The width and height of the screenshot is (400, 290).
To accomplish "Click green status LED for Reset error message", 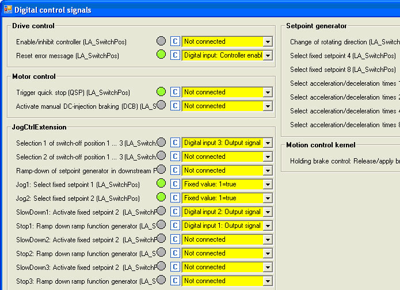I will pyautogui.click(x=161, y=55).
